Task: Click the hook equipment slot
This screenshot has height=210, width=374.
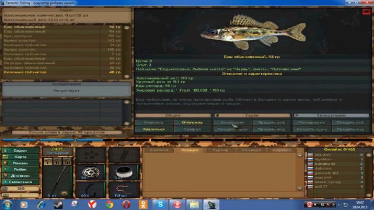Action: click(91, 190)
